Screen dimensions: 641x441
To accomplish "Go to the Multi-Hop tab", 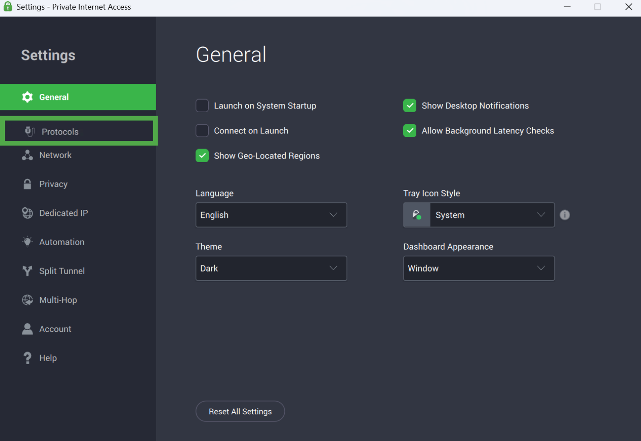I will [78, 300].
